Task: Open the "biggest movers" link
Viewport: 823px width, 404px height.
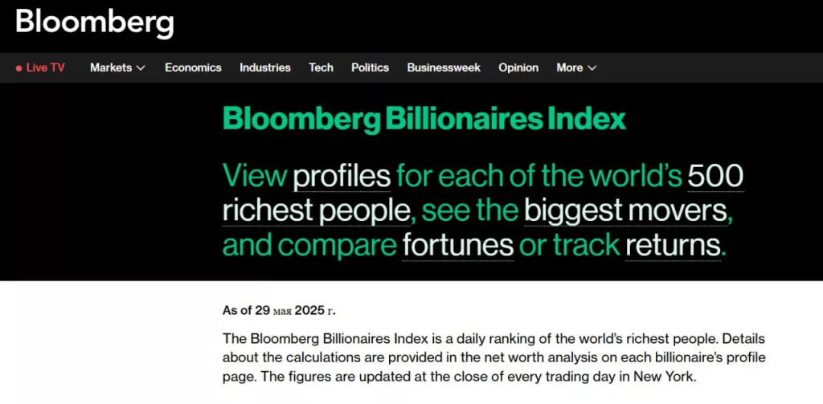Action: point(626,210)
